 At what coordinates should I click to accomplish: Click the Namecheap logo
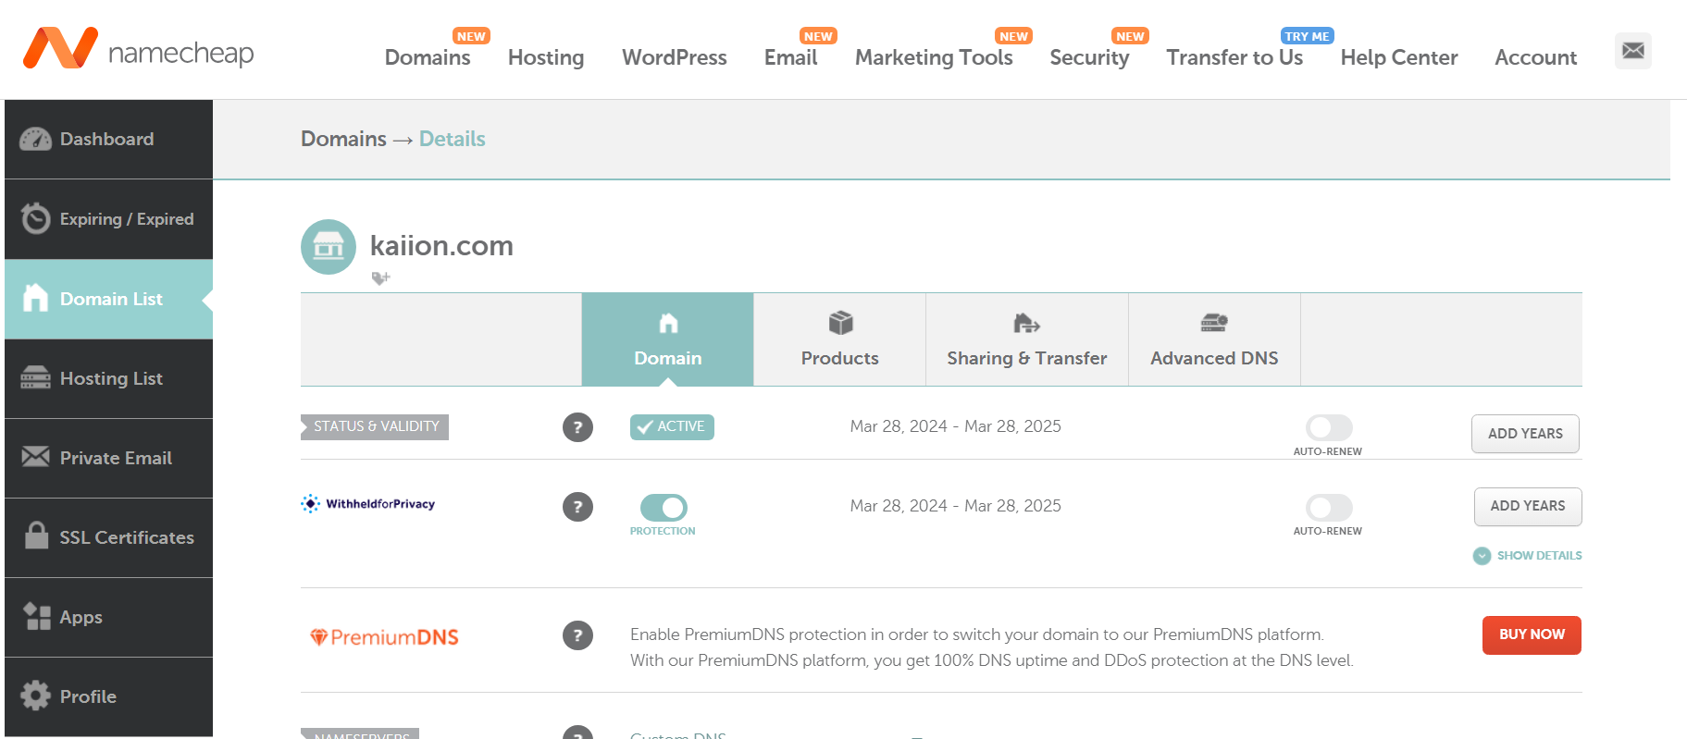(139, 48)
